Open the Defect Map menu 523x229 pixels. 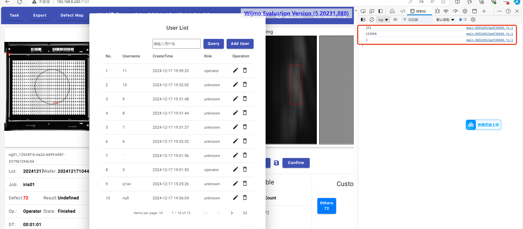[72, 15]
